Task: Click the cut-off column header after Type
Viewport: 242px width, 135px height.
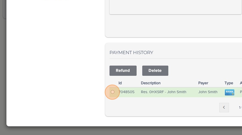Action: [x=241, y=83]
